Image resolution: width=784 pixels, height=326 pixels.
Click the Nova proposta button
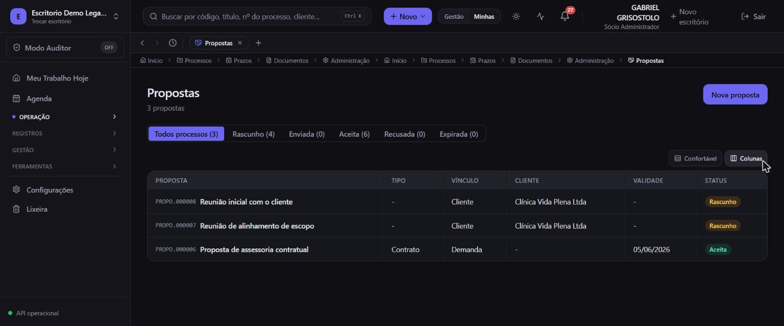[x=735, y=94]
